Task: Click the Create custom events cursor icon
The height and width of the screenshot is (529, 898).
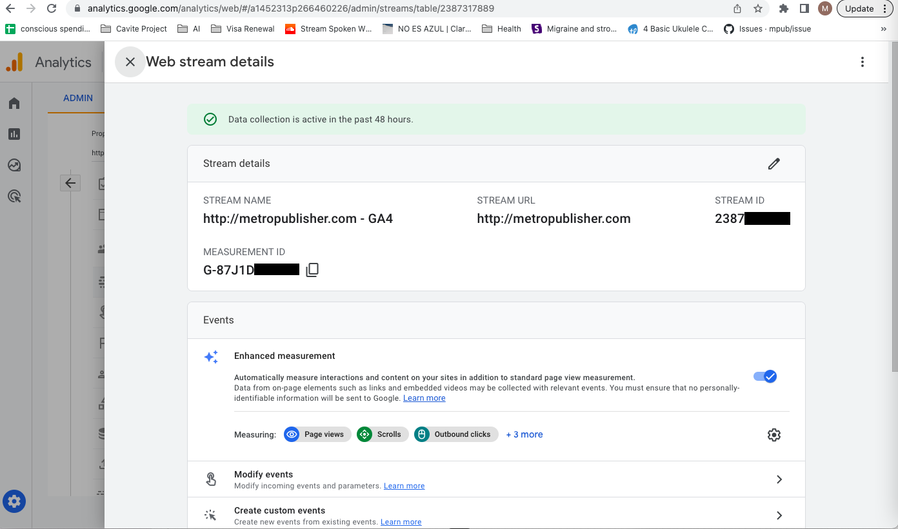Action: (210, 515)
